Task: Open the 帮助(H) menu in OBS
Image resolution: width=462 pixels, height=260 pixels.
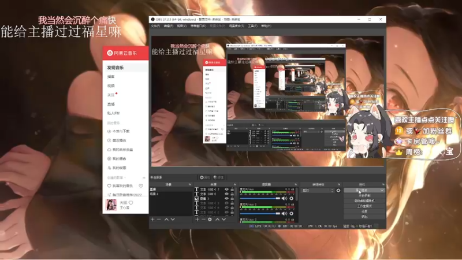Action: (x=266, y=26)
